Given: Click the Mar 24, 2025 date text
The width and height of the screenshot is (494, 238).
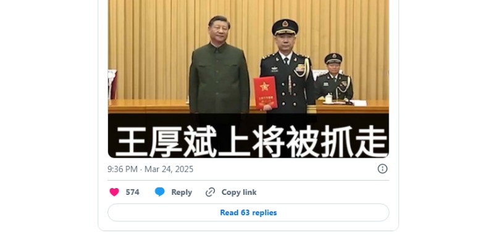Looking at the screenshot, I should click(x=169, y=169).
